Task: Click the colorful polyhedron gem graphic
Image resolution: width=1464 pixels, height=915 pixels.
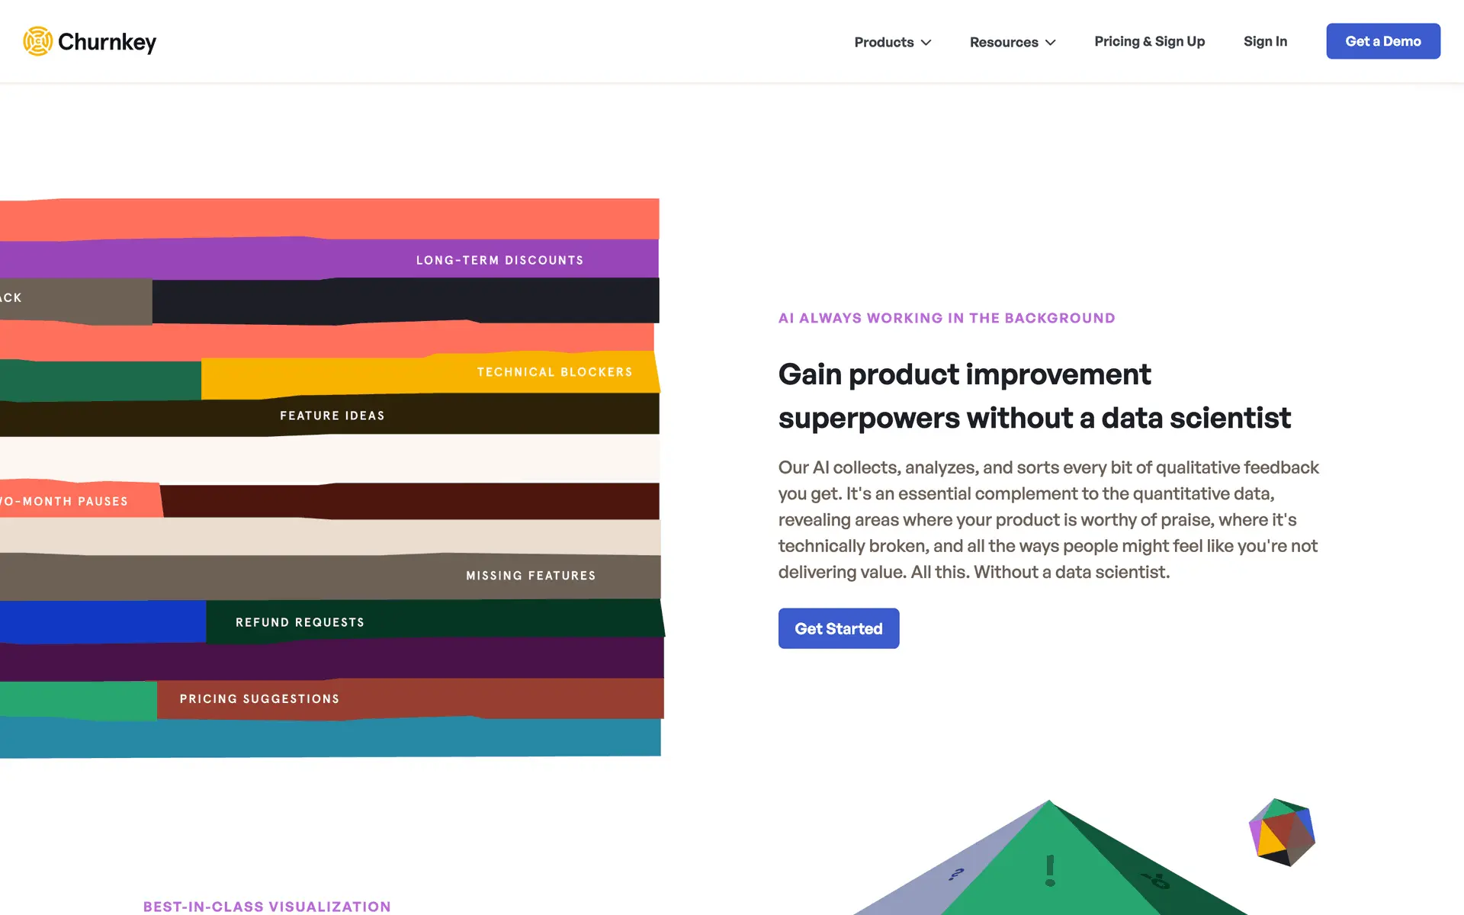Action: pos(1283,832)
